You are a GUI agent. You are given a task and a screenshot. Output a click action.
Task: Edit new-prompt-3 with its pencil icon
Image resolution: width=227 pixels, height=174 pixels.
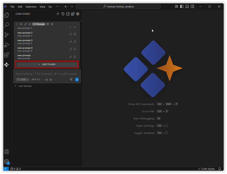click(x=70, y=42)
